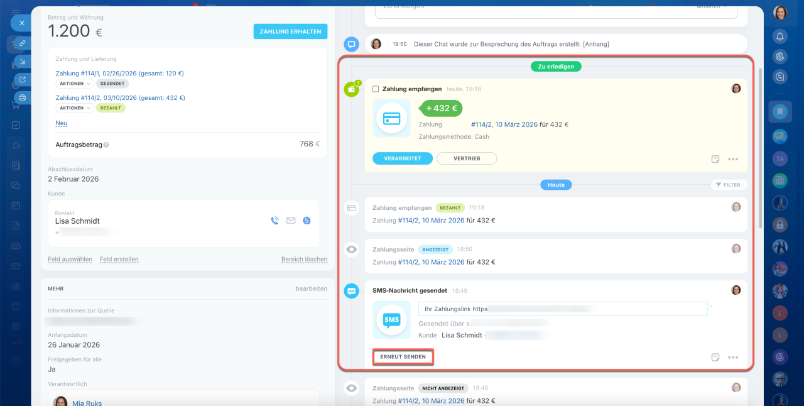The height and width of the screenshot is (406, 804).
Task: Open payment #114/2 link in to-do card
Action: (x=504, y=124)
